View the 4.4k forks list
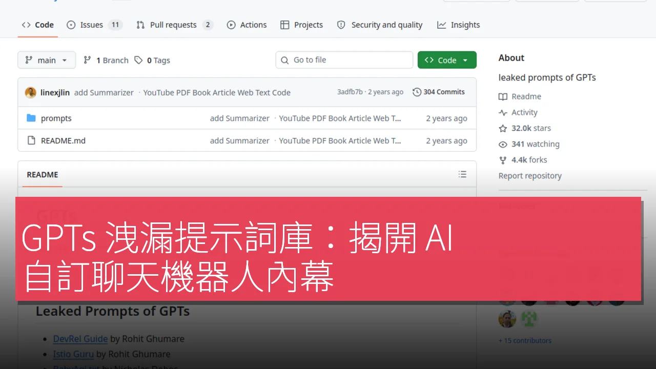Image resolution: width=656 pixels, height=369 pixels. click(523, 160)
